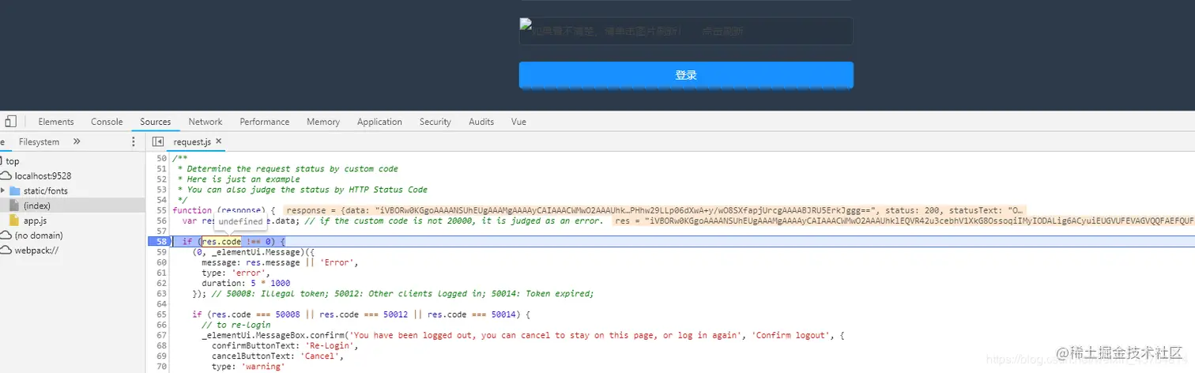This screenshot has width=1195, height=373.
Task: Open navigator three-dot options menu
Action: [133, 141]
